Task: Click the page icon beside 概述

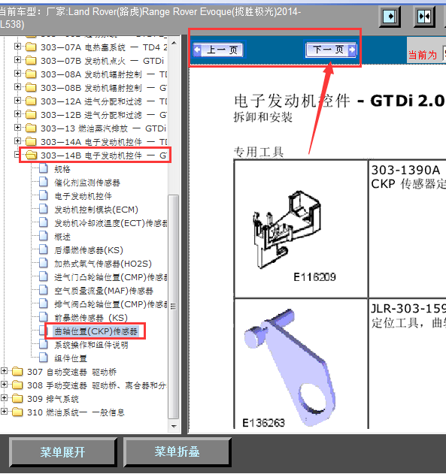Action: click(44, 236)
